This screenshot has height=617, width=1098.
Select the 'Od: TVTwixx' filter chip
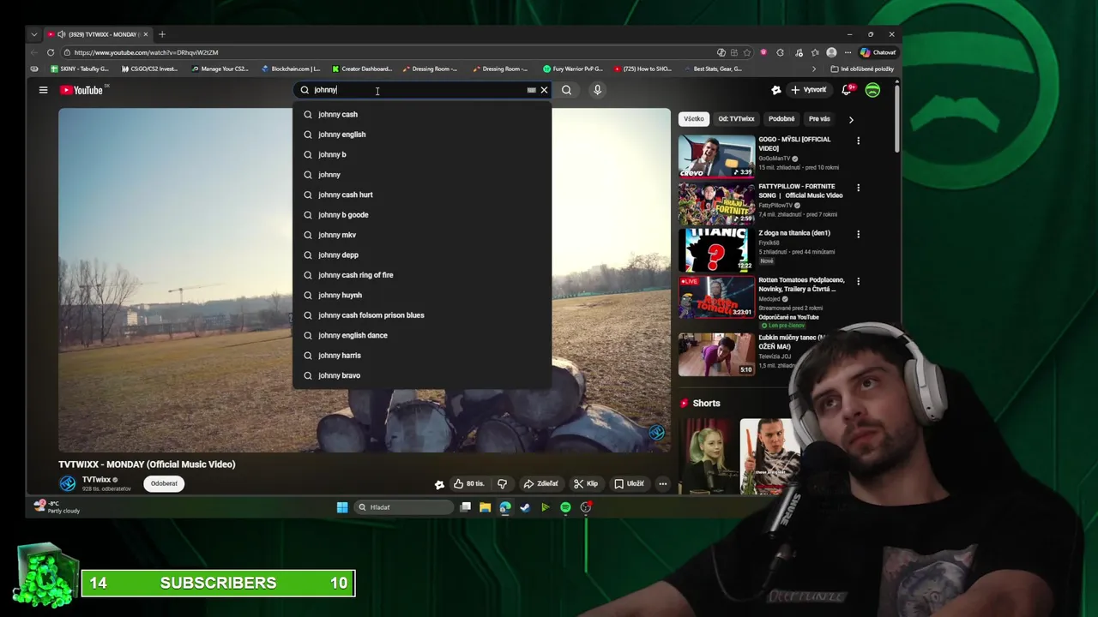[736, 119]
